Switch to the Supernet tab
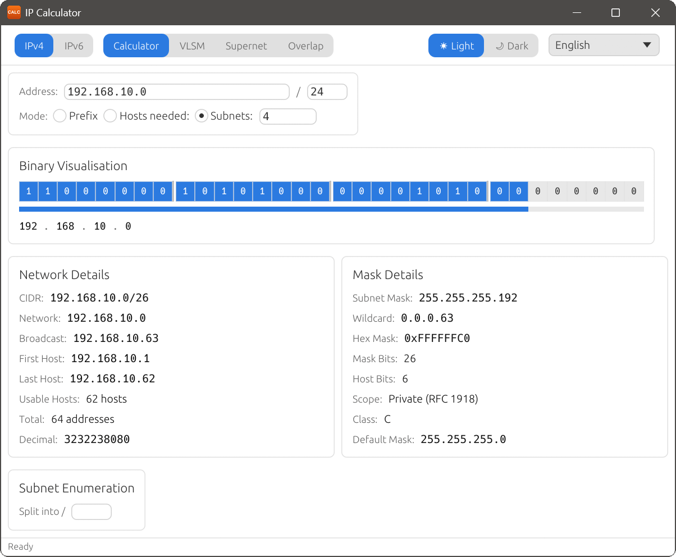This screenshot has height=557, width=676. (x=246, y=45)
